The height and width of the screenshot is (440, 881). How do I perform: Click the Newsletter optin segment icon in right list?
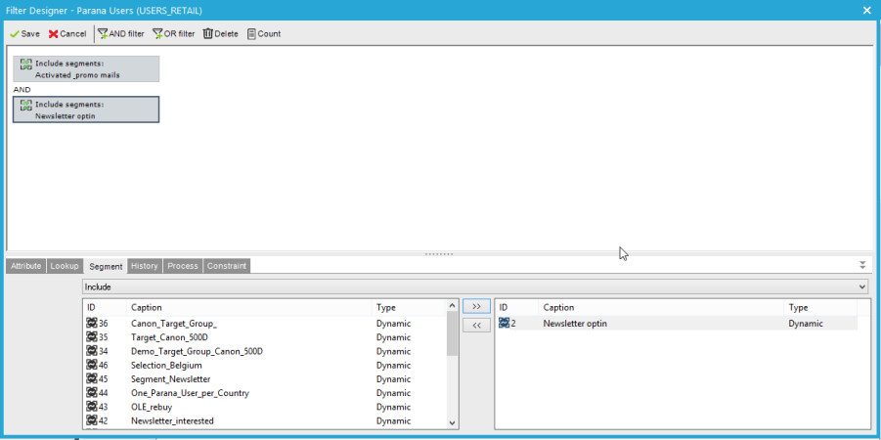[x=505, y=324]
